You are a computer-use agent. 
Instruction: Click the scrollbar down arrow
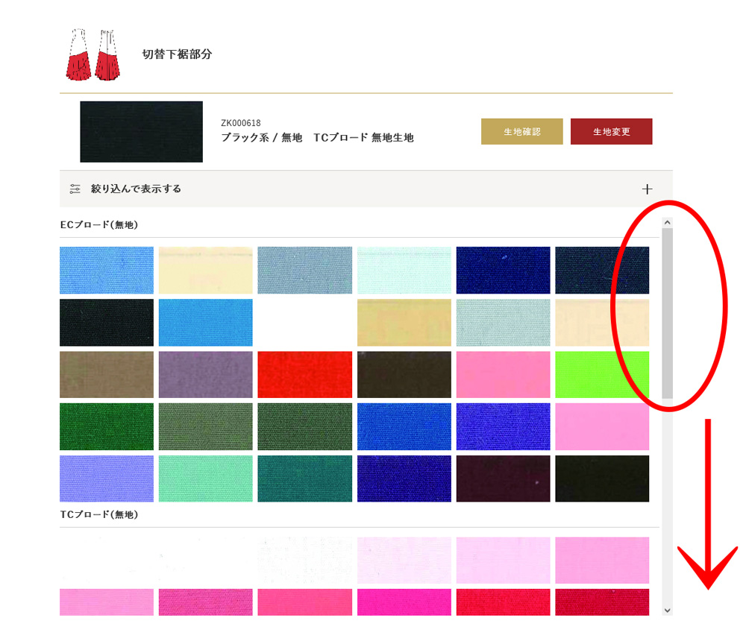click(667, 610)
